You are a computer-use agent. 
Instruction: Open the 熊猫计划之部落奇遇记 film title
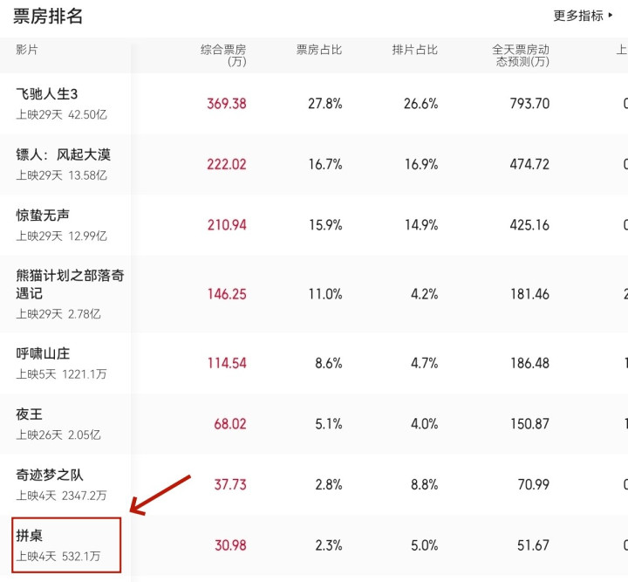coord(70,284)
